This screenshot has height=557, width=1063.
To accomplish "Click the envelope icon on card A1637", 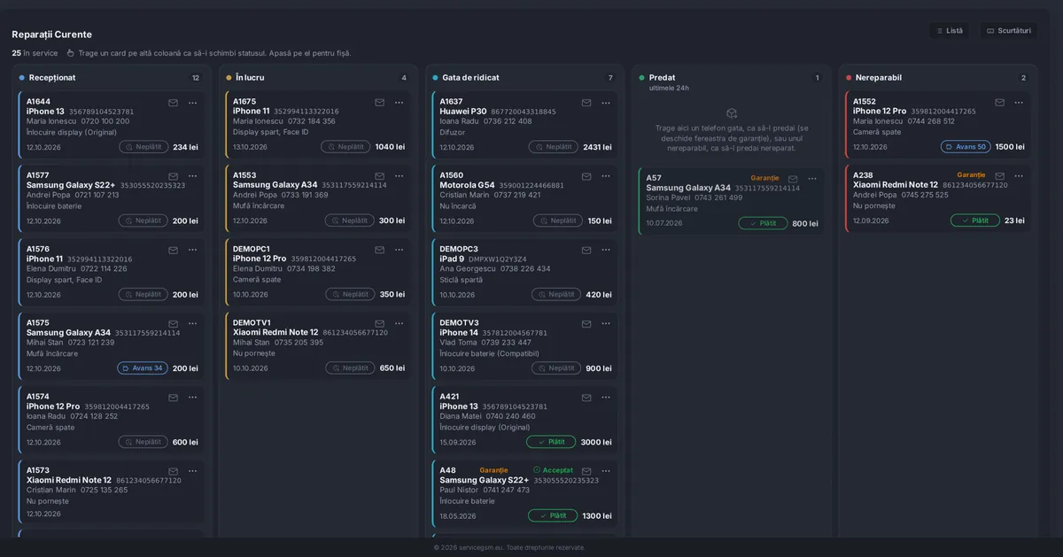I will pyautogui.click(x=586, y=103).
